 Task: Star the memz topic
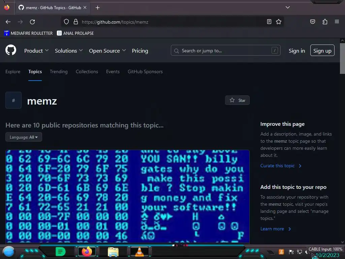point(237,100)
